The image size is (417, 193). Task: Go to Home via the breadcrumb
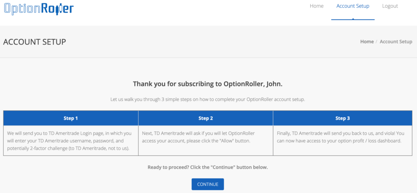click(x=367, y=42)
